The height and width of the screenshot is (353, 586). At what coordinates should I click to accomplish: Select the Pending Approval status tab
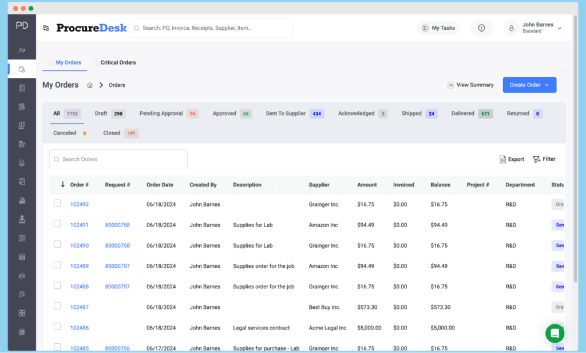161,113
